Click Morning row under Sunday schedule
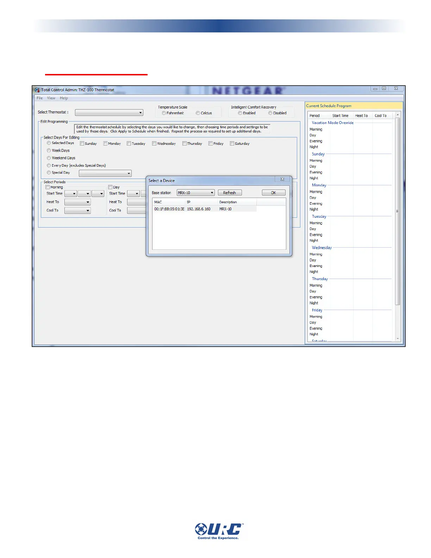Image resolution: width=431 pixels, height=558 pixels. tap(350, 161)
